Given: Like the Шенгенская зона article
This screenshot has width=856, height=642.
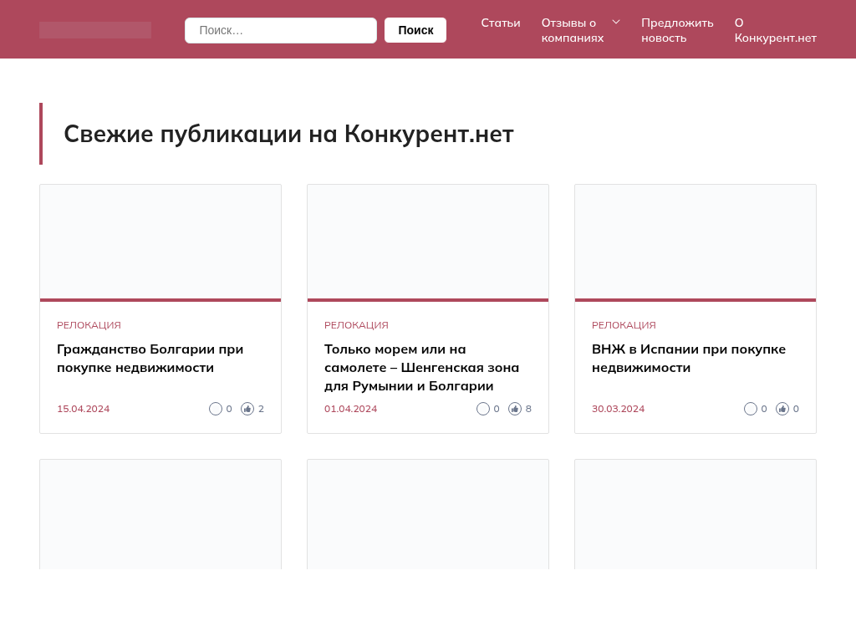Looking at the screenshot, I should click(515, 409).
